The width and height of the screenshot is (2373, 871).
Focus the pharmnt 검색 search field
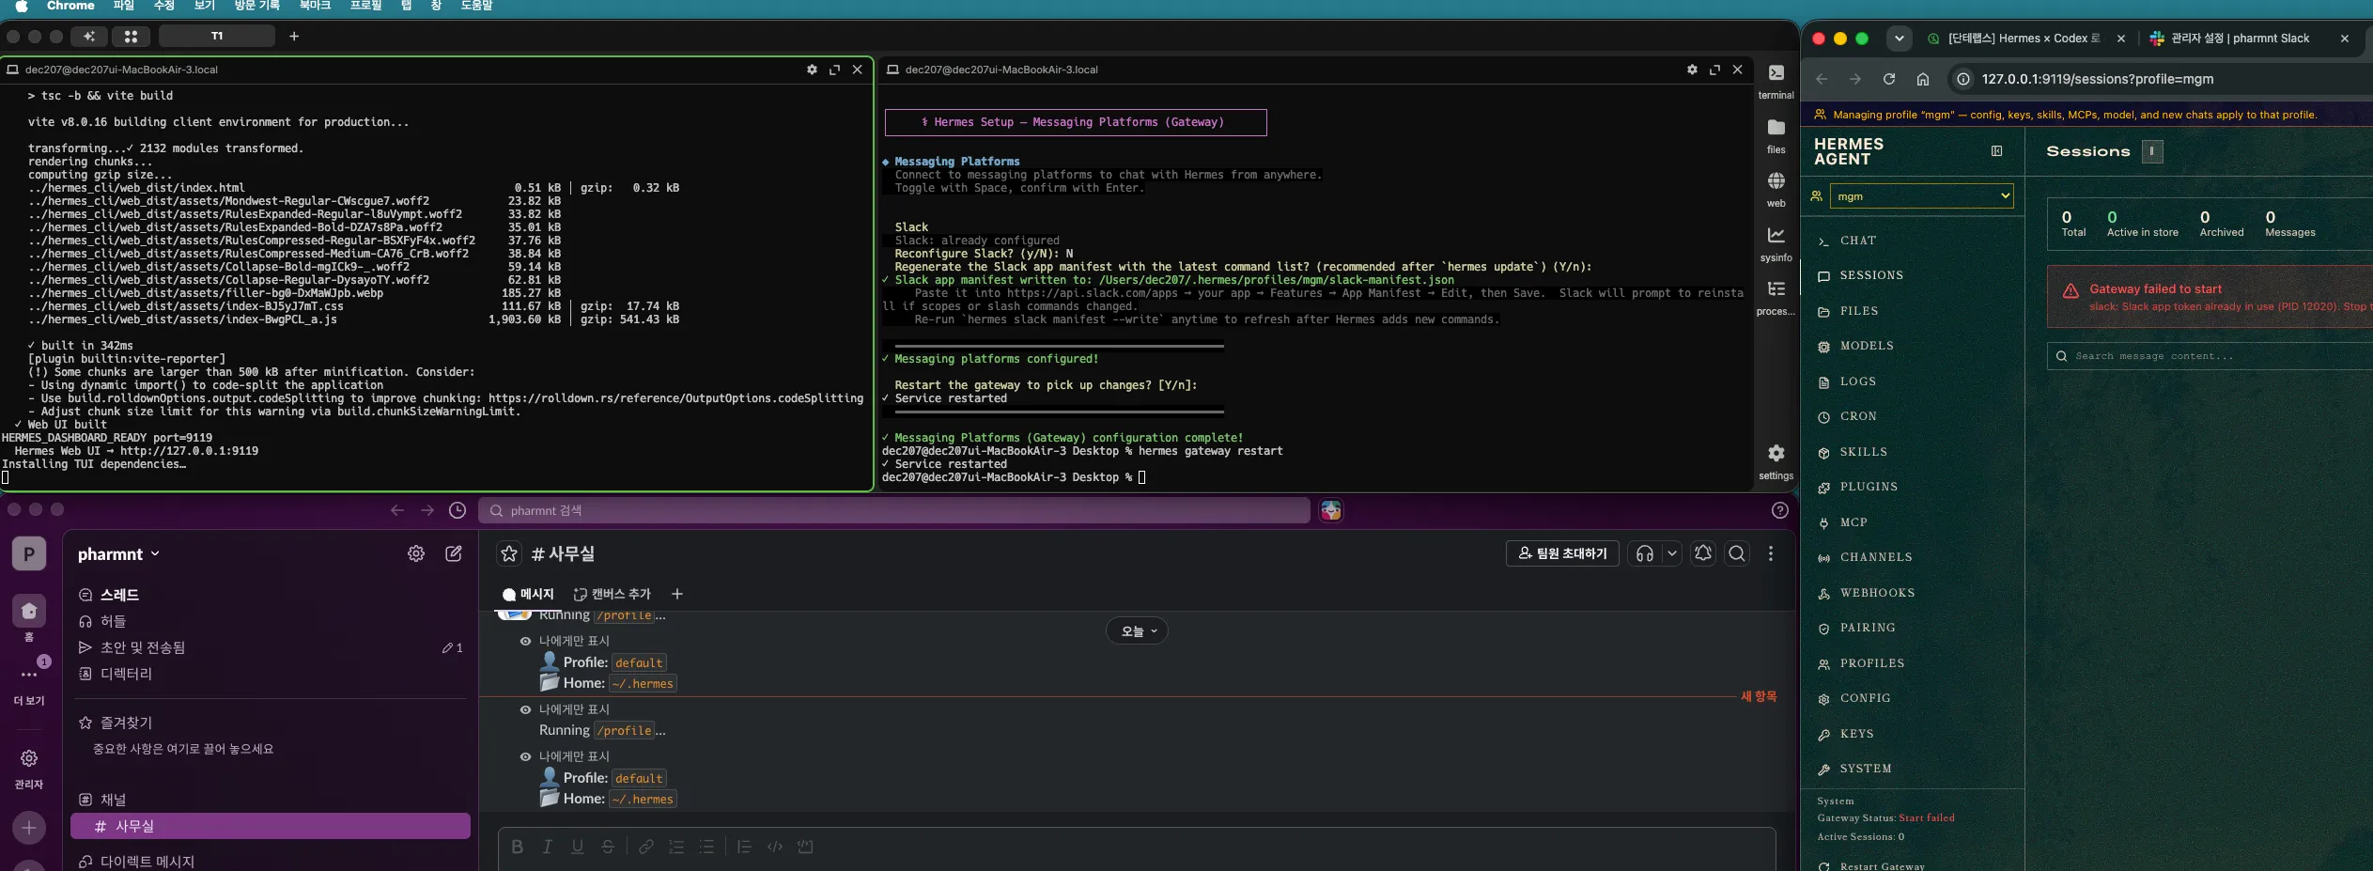point(894,510)
